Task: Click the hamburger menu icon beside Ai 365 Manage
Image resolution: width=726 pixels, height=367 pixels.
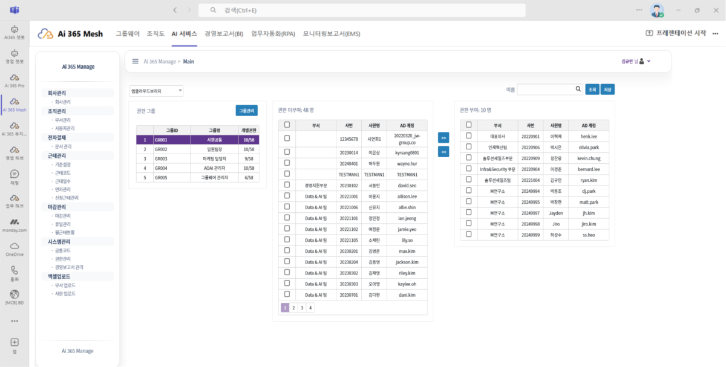Action: coord(136,61)
